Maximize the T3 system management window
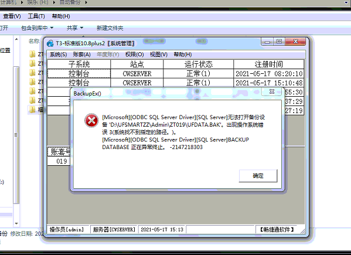 [279, 42]
